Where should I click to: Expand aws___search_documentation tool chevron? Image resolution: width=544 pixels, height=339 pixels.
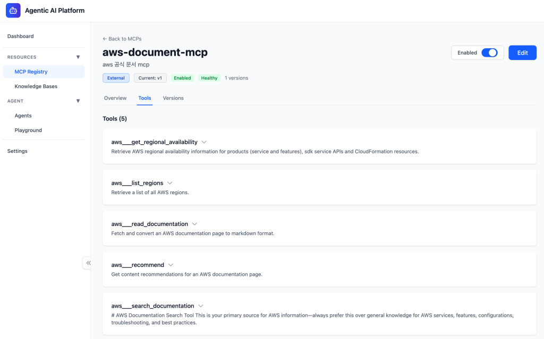click(200, 306)
